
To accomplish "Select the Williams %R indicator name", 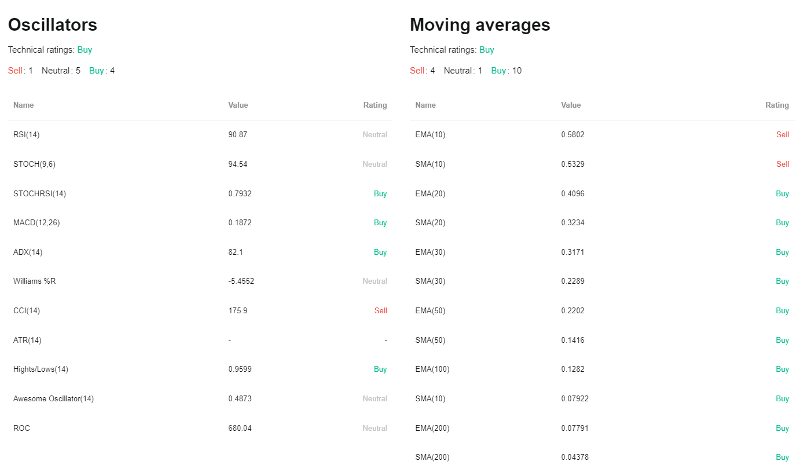I will click(x=35, y=281).
